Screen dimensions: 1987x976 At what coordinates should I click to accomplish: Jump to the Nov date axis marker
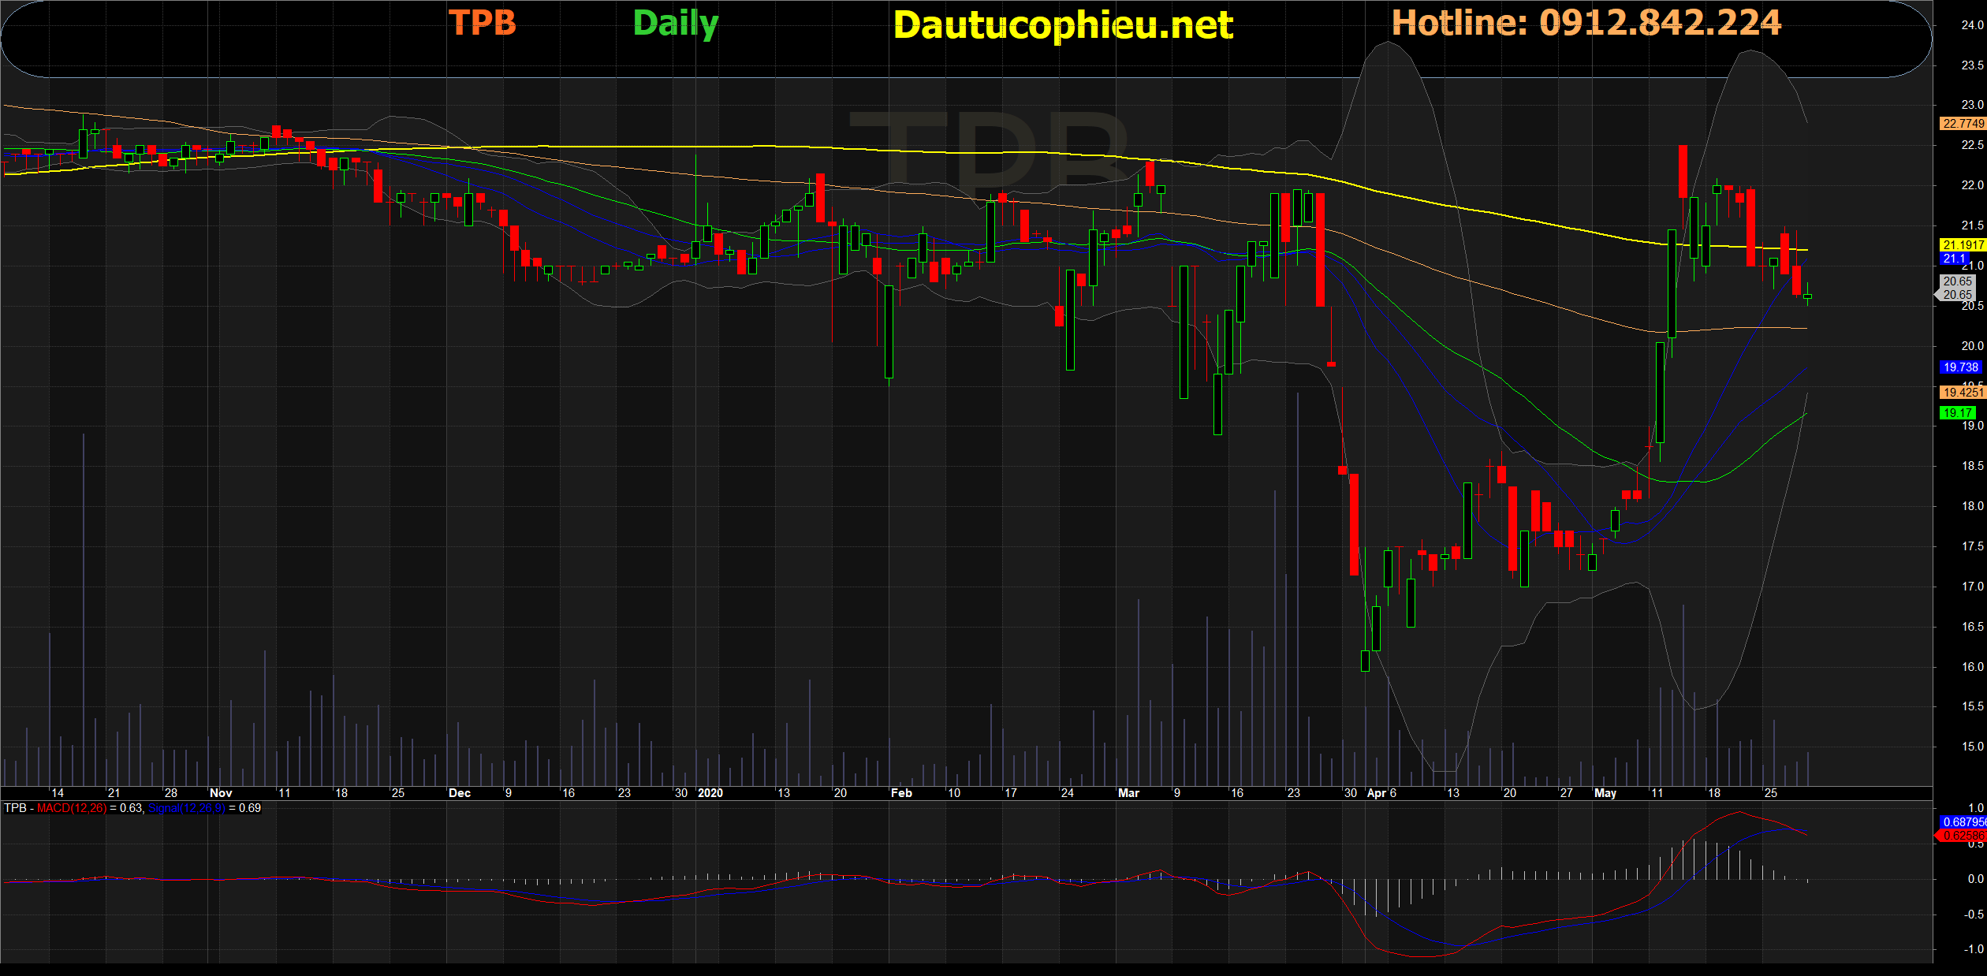click(x=221, y=793)
